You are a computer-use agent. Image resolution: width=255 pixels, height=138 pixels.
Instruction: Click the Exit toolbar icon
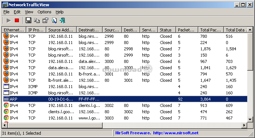[x=62, y=20]
